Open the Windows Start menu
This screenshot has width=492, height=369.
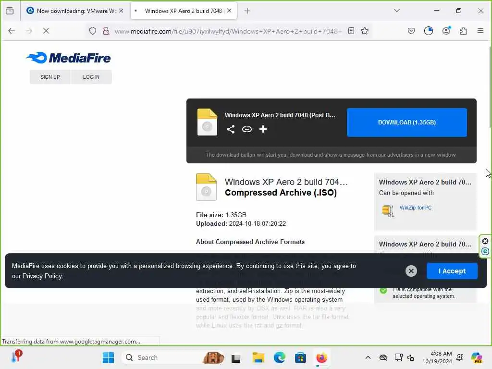109,357
